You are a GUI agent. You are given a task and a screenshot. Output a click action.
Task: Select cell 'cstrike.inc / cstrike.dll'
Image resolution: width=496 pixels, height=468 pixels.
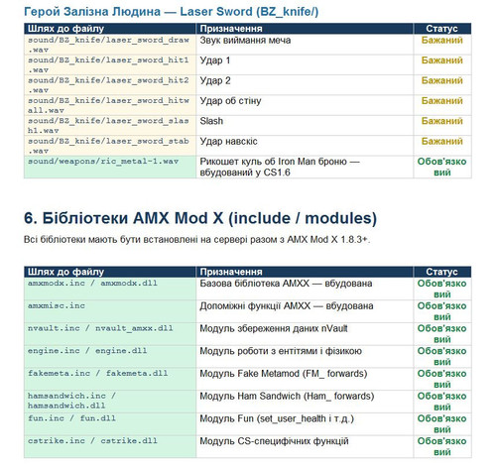pos(110,446)
